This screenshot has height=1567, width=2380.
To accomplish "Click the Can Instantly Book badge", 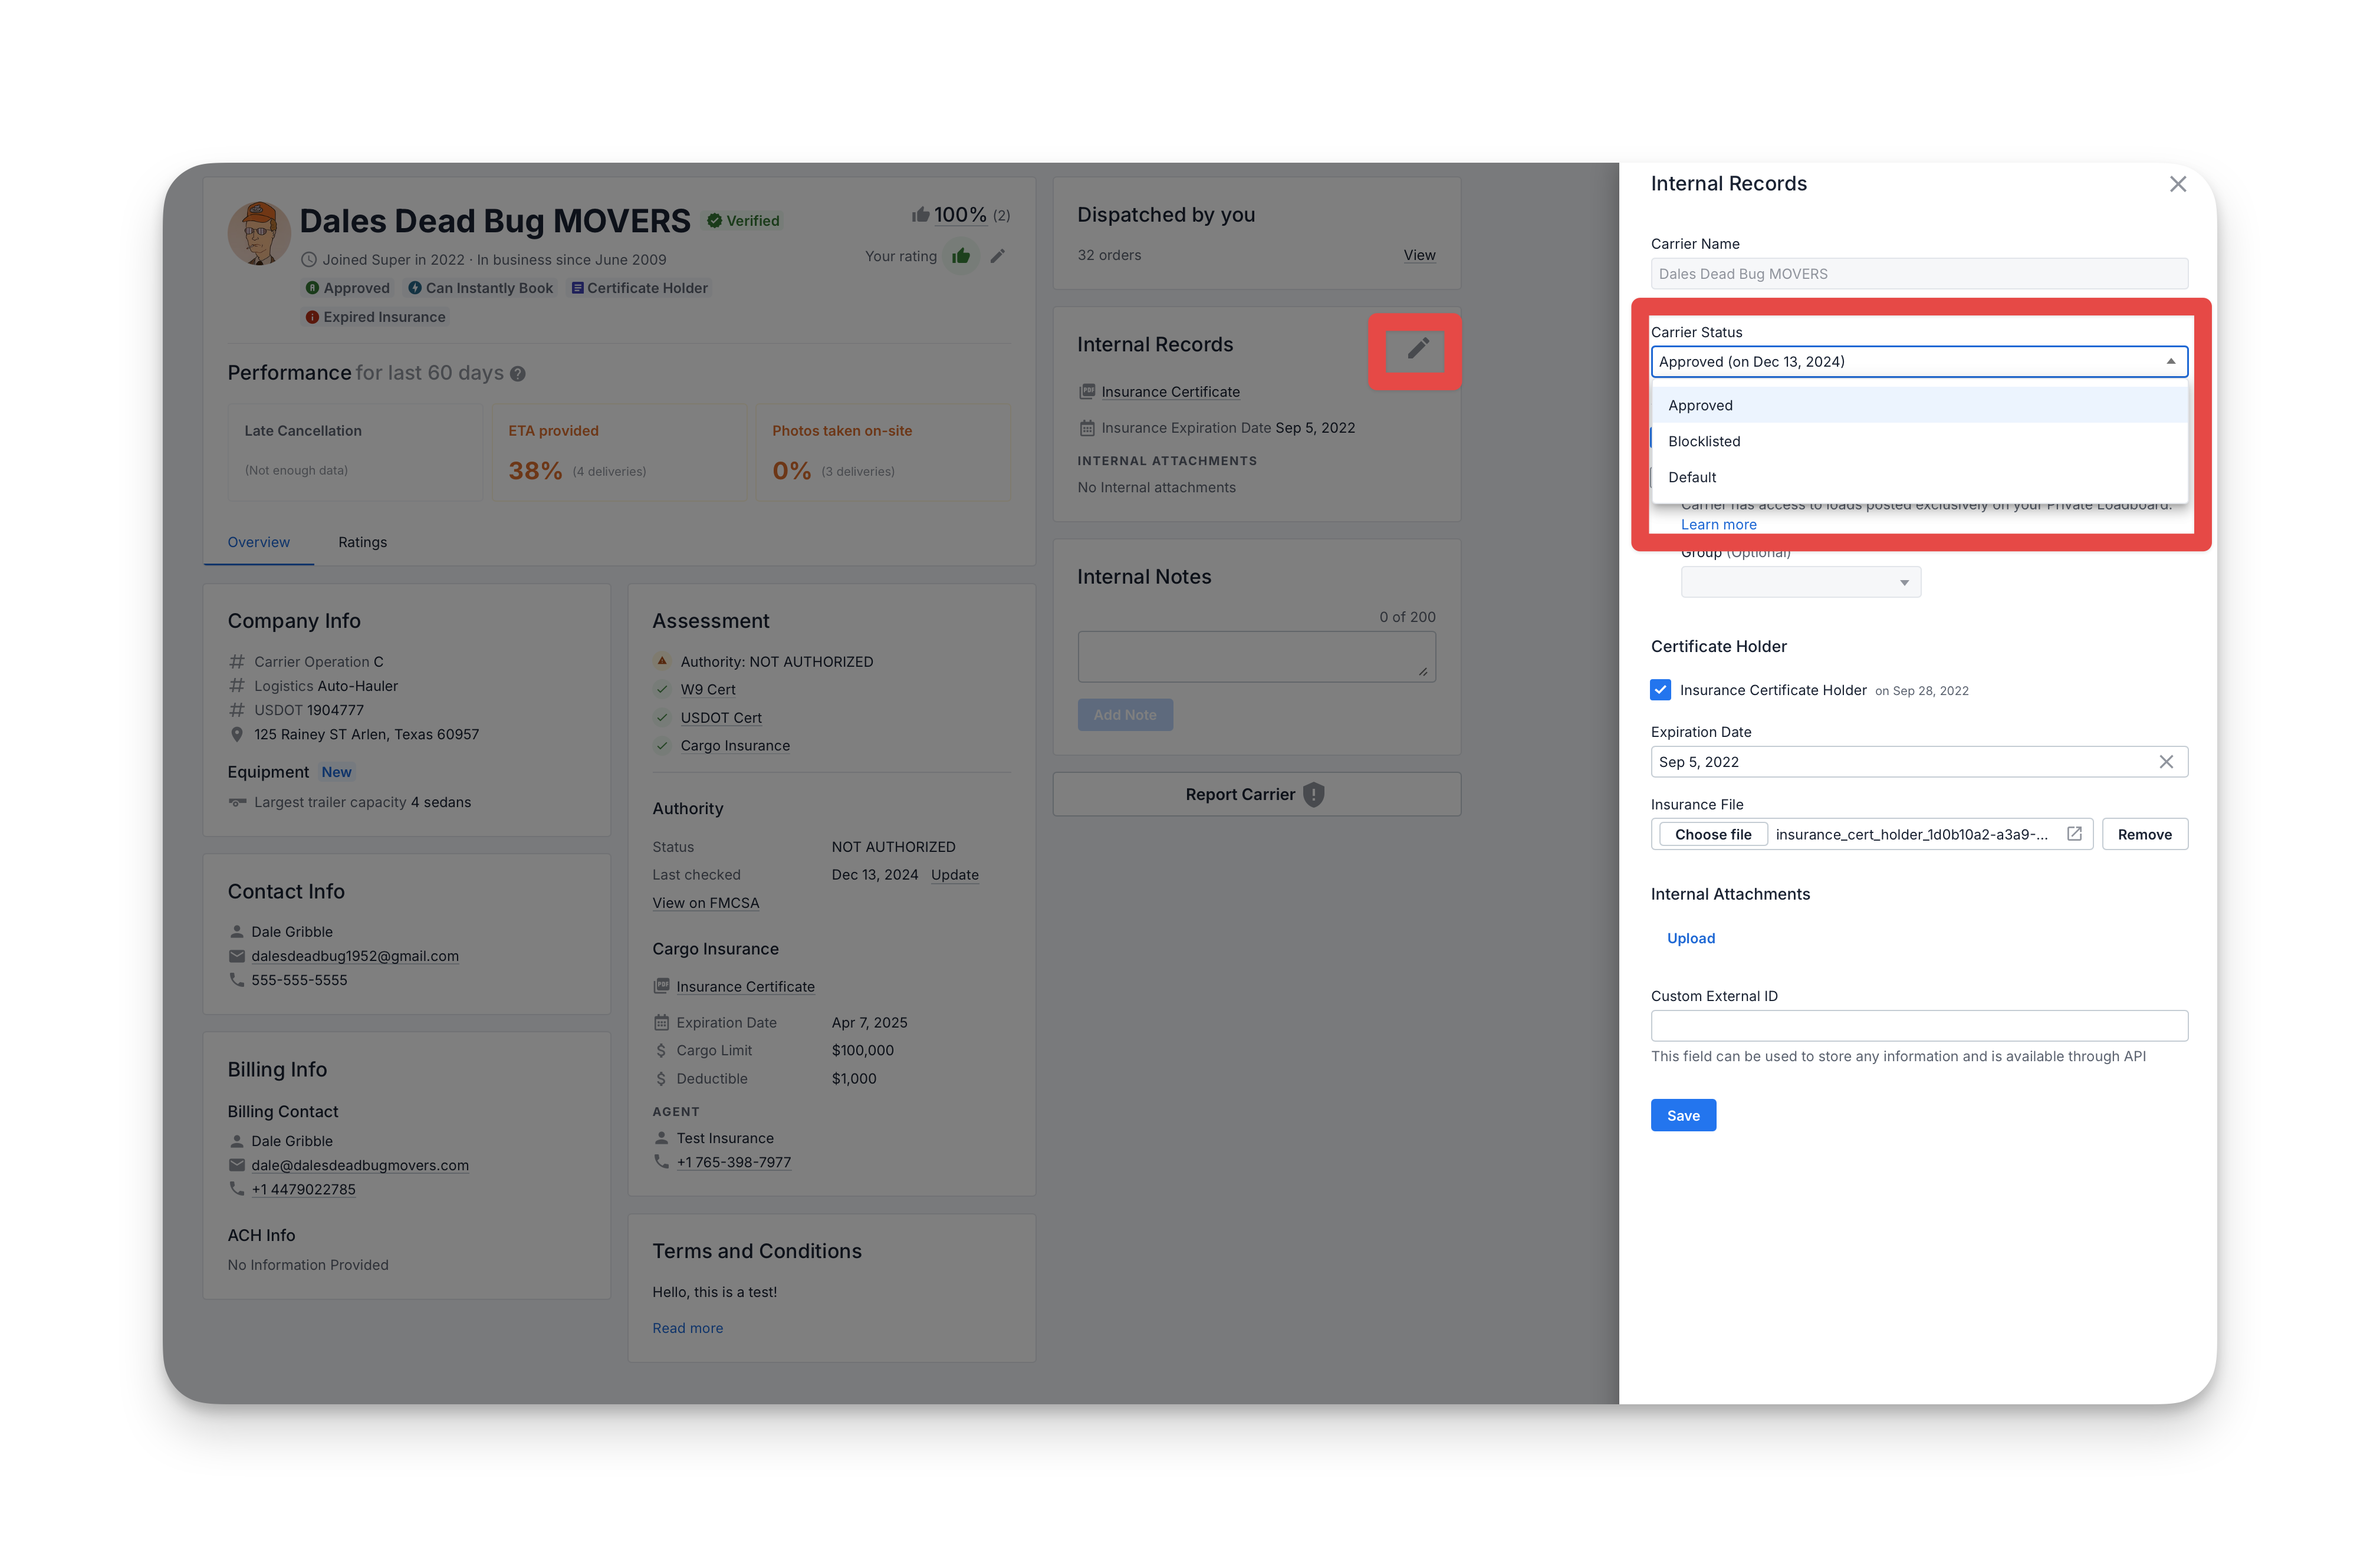I will [480, 288].
